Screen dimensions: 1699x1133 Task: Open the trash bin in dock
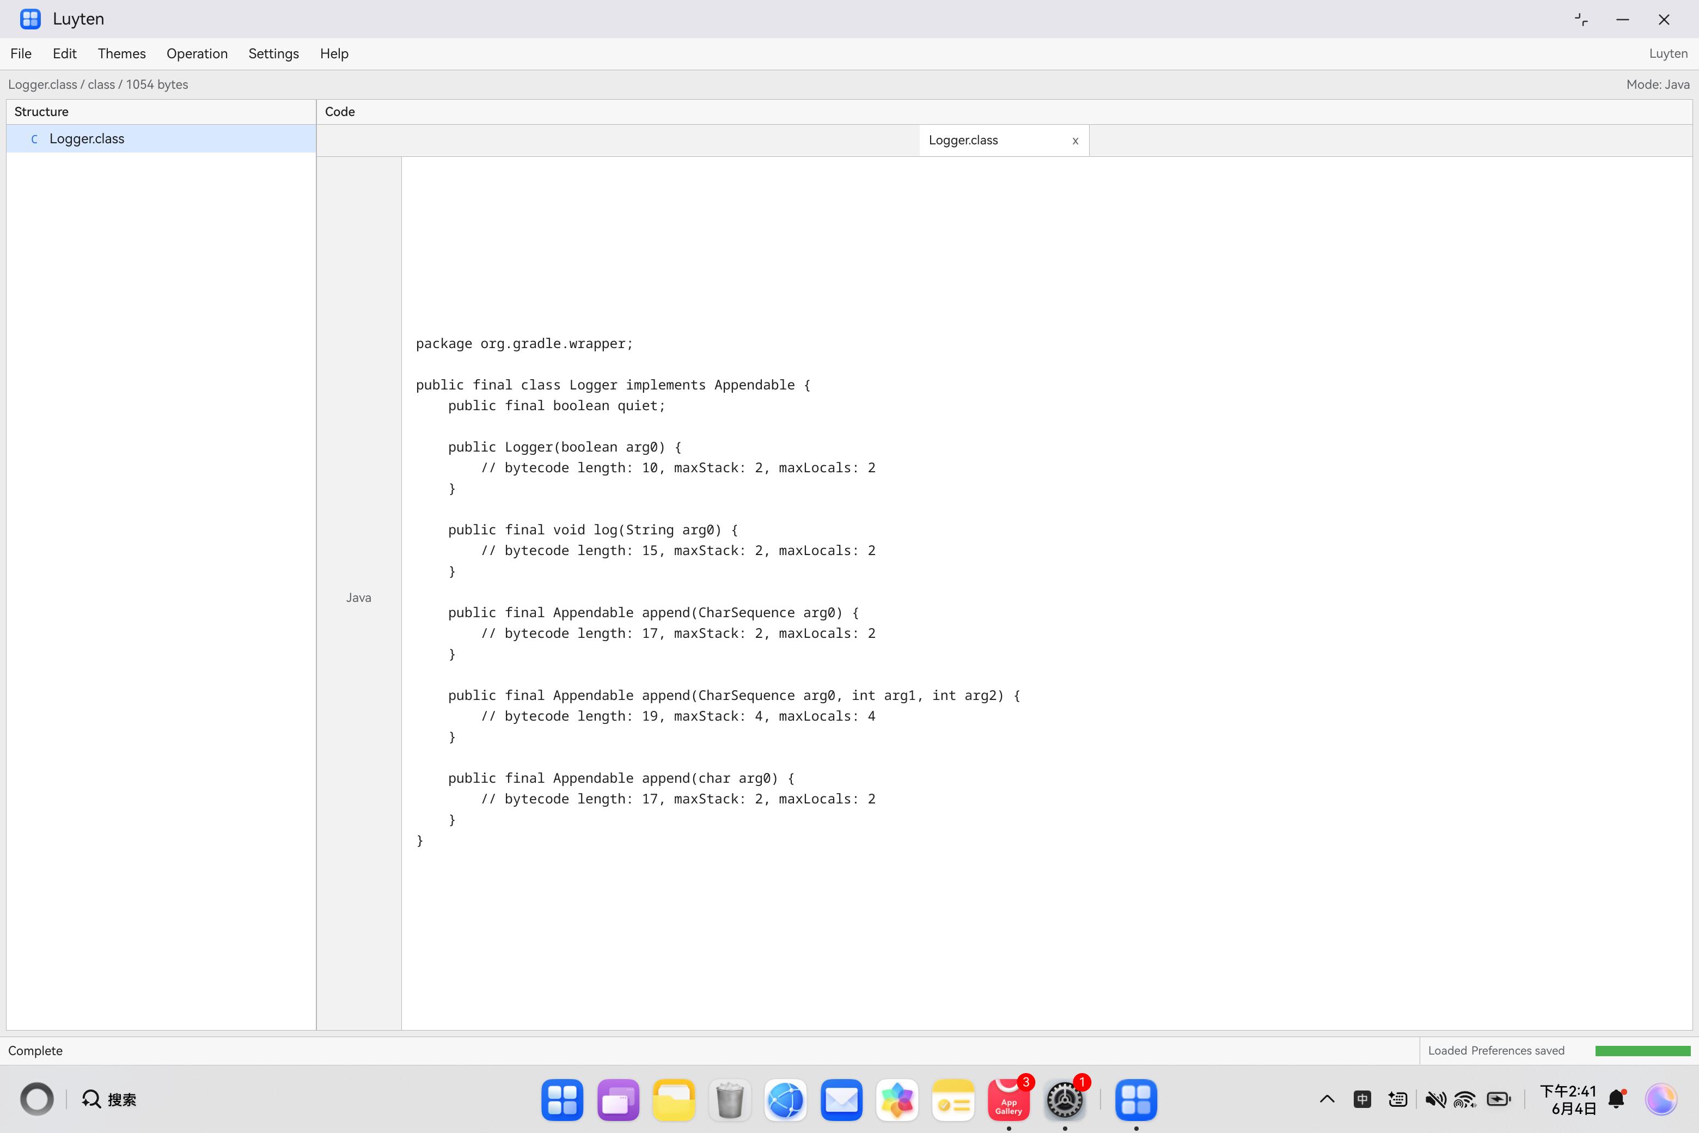[730, 1100]
